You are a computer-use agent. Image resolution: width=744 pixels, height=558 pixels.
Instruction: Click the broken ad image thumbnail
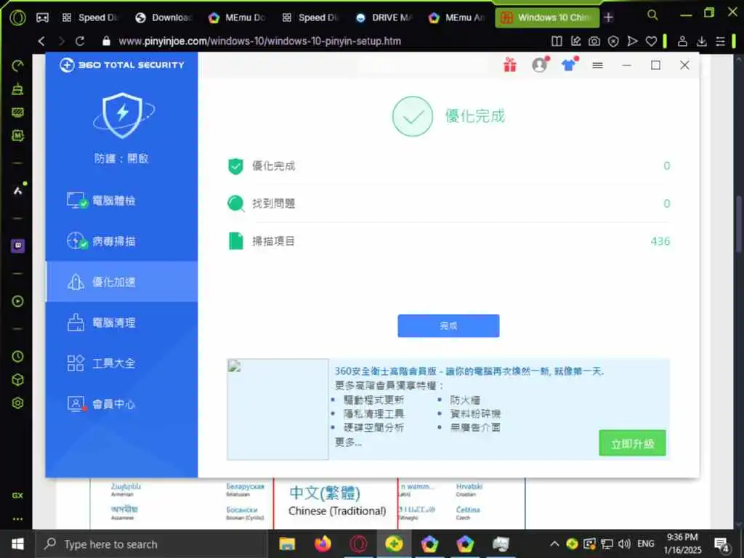point(278,409)
